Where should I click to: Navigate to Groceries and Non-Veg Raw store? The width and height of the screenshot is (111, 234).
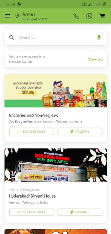[80, 132]
